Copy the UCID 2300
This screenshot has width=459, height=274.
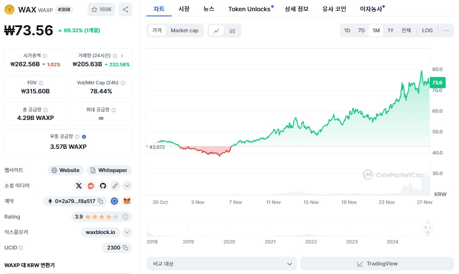(125, 248)
